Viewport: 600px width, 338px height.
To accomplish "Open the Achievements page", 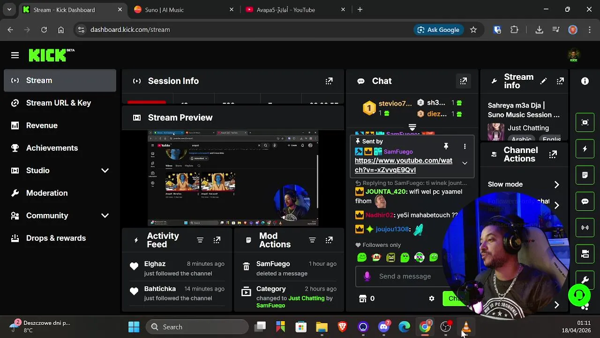I will click(x=60, y=148).
